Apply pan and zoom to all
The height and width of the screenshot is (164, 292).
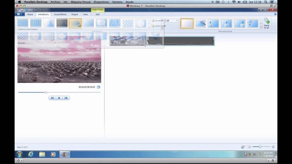coord(266,24)
